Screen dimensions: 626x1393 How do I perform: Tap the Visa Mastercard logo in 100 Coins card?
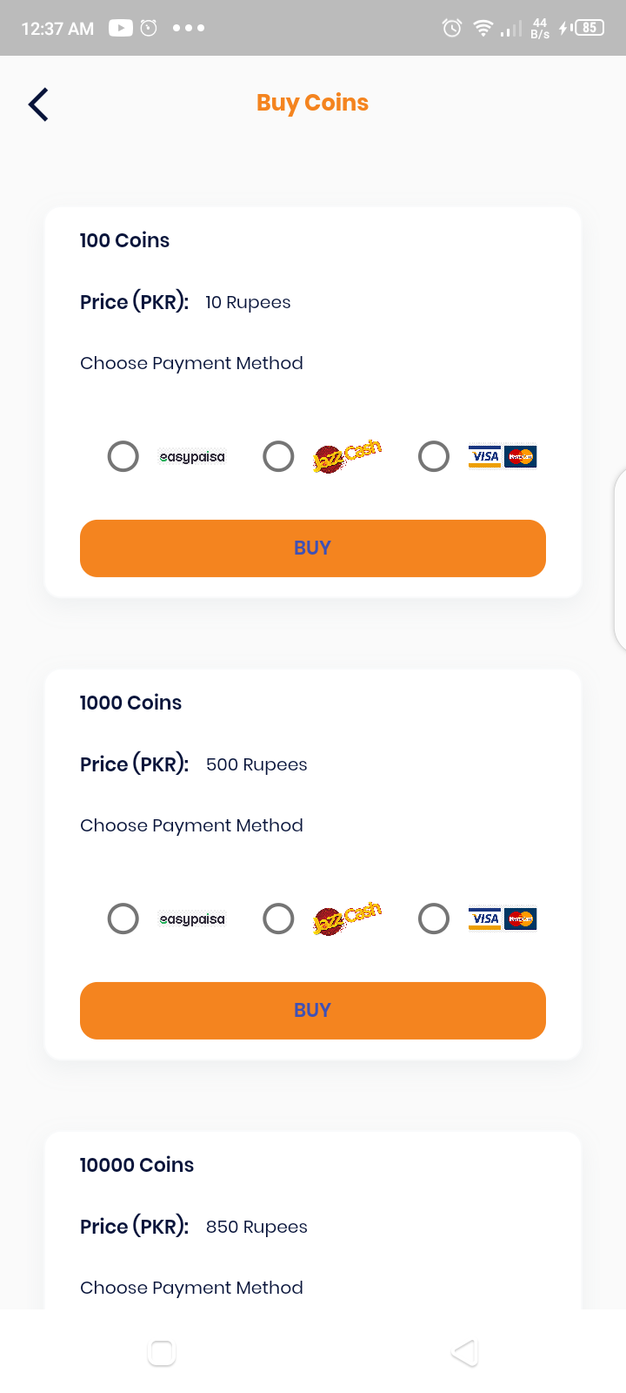point(503,456)
